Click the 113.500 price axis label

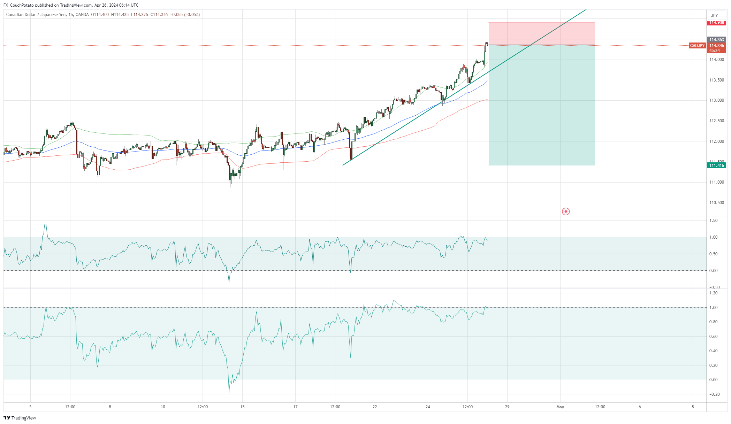716,80
